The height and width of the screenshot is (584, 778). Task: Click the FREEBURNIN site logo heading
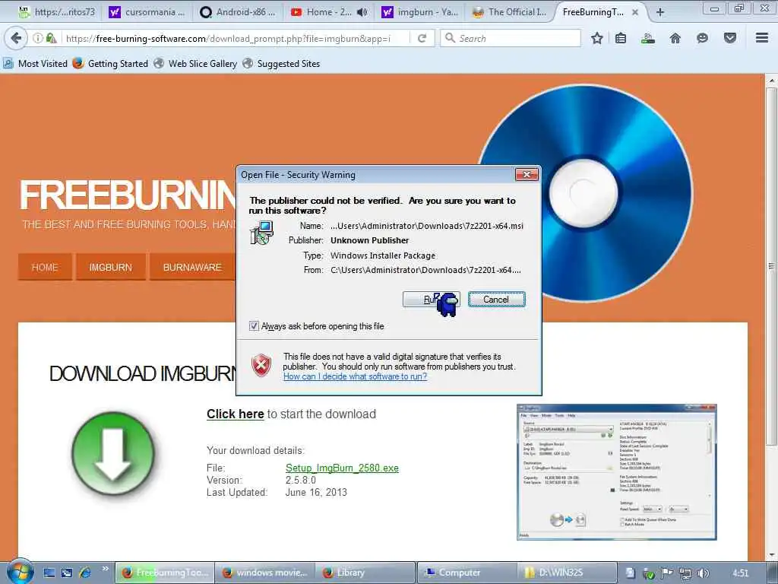(x=128, y=195)
